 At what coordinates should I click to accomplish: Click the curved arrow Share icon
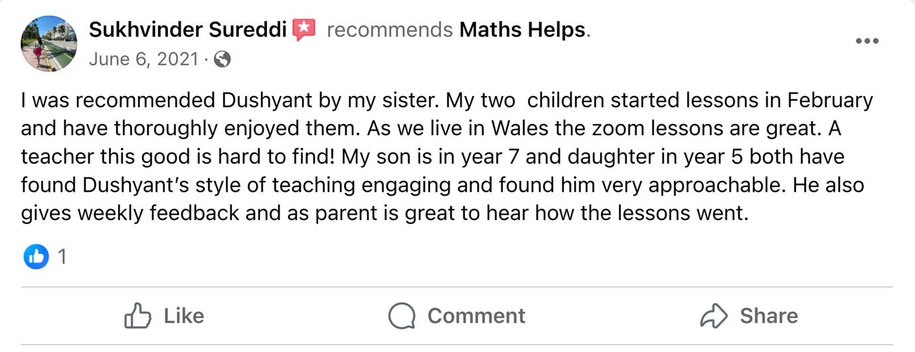(x=714, y=316)
